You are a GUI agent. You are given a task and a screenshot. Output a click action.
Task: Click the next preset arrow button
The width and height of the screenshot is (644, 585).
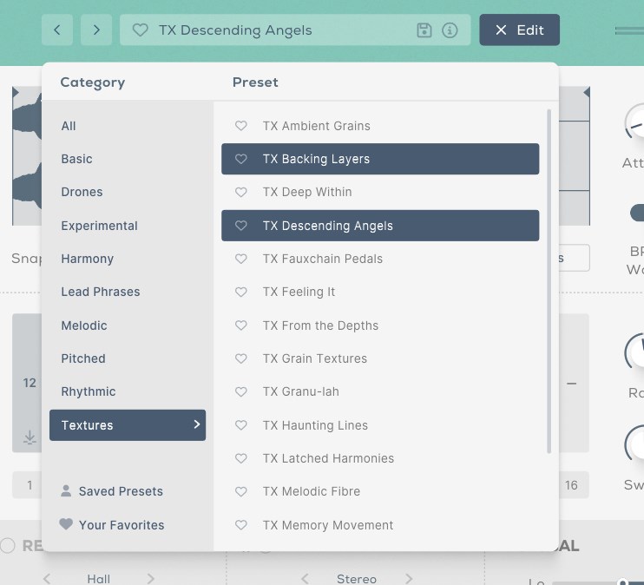[96, 30]
